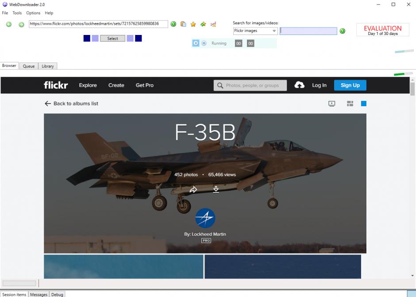Click the green Go button beside the URL field
416x297 pixels.
(173, 24)
